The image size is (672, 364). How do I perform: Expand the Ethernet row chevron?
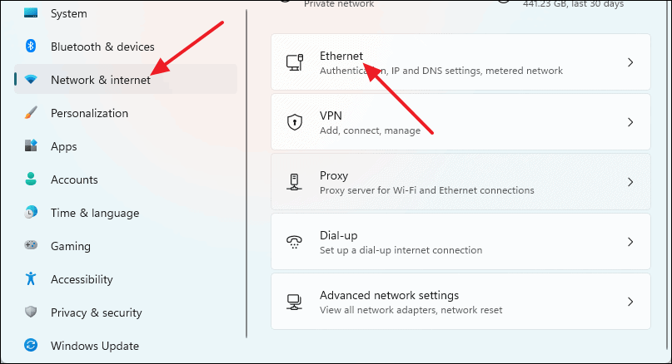[630, 62]
